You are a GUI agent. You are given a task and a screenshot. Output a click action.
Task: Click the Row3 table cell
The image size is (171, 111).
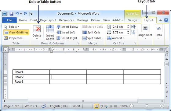[31, 82]
